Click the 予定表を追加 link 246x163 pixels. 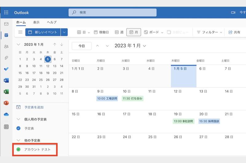(x=34, y=107)
